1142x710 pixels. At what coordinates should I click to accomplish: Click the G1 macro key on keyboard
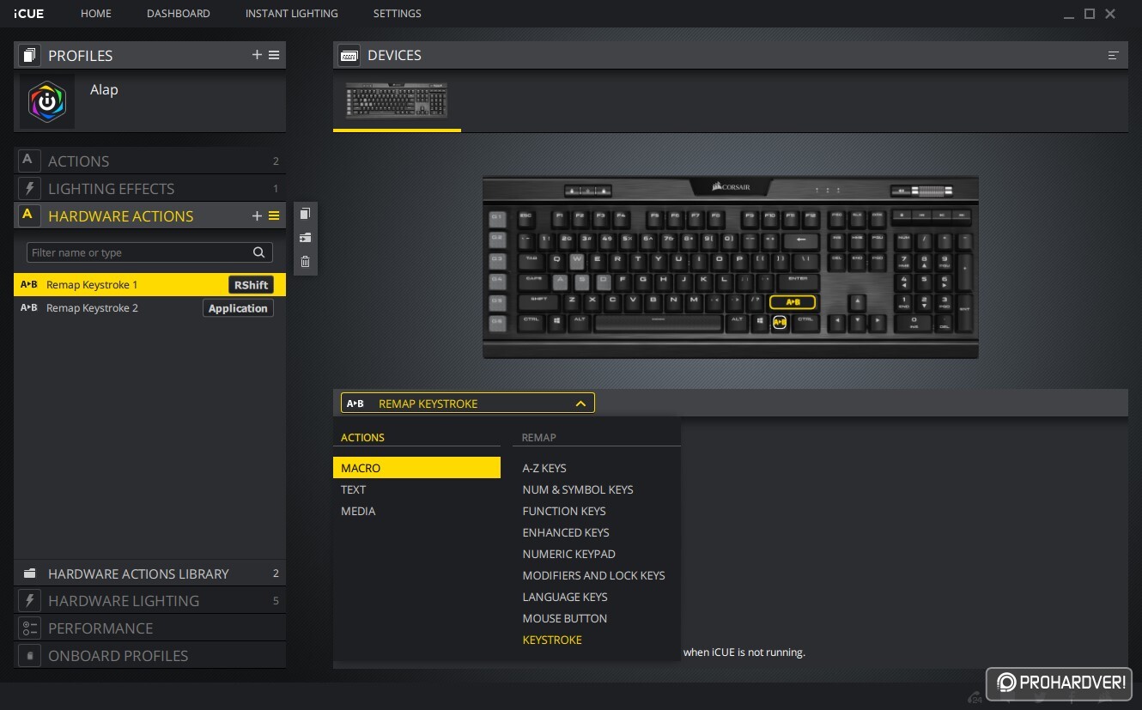click(497, 217)
